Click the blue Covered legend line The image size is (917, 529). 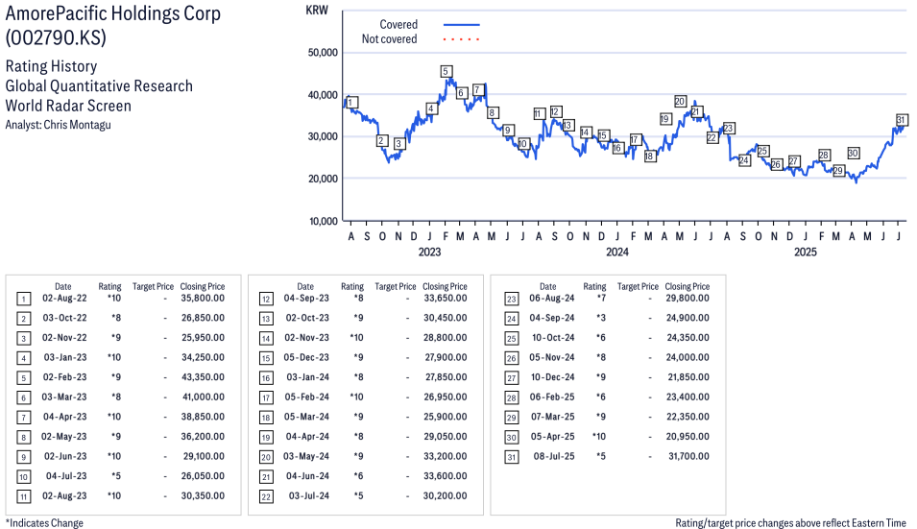point(462,25)
